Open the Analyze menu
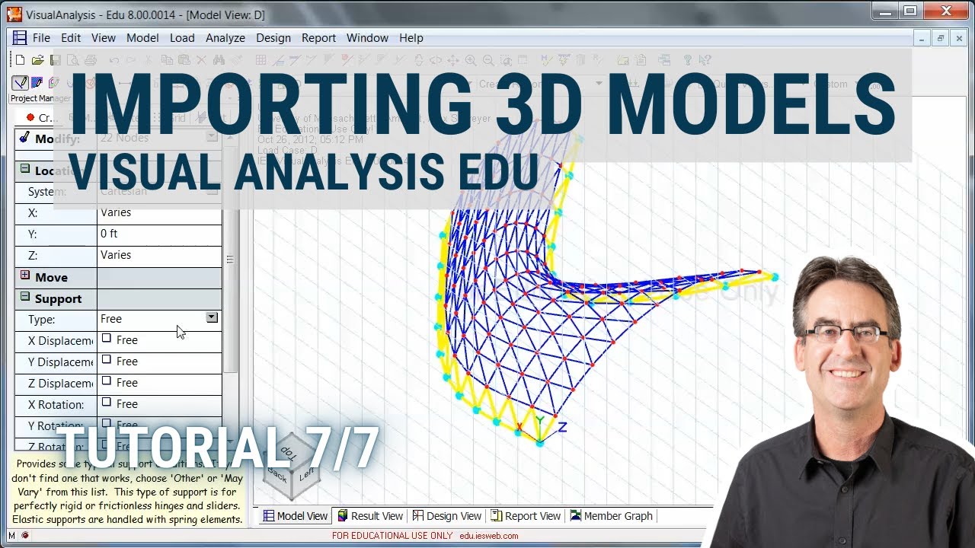Image resolution: width=975 pixels, height=548 pixels. coord(225,38)
